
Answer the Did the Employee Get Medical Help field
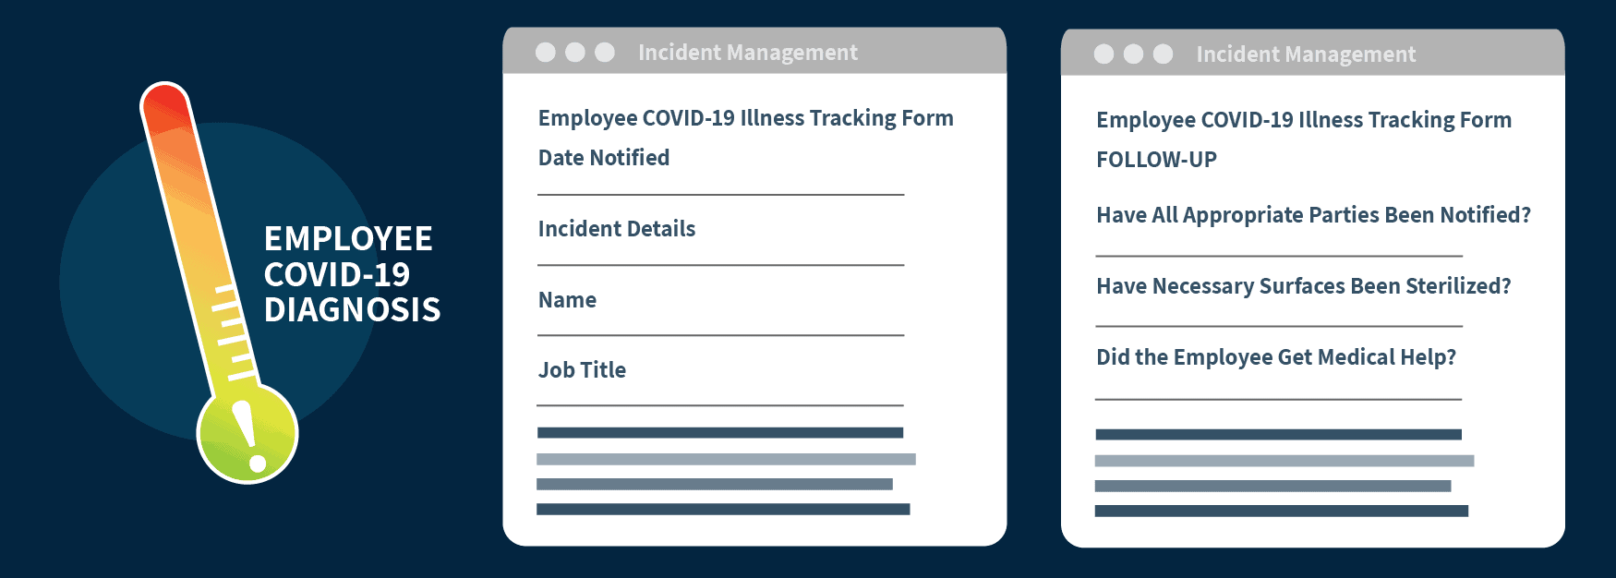click(1279, 400)
